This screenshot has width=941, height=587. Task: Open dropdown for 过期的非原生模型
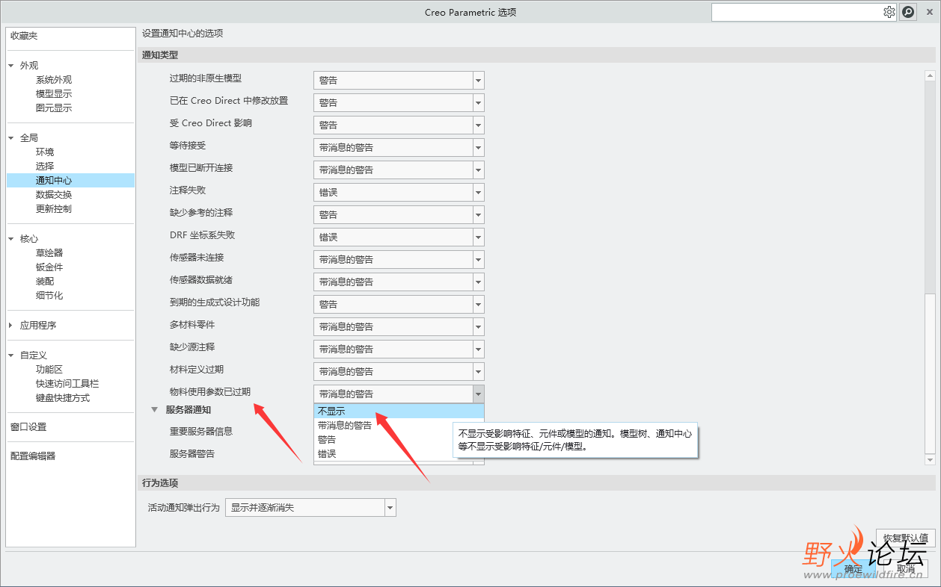point(479,80)
